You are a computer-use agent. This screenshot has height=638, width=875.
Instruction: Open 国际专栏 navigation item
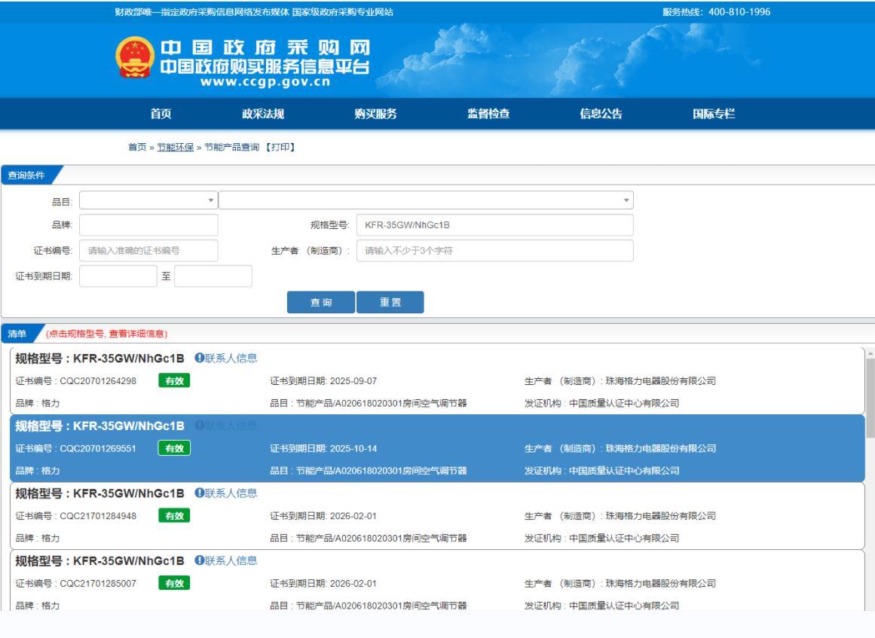(714, 114)
